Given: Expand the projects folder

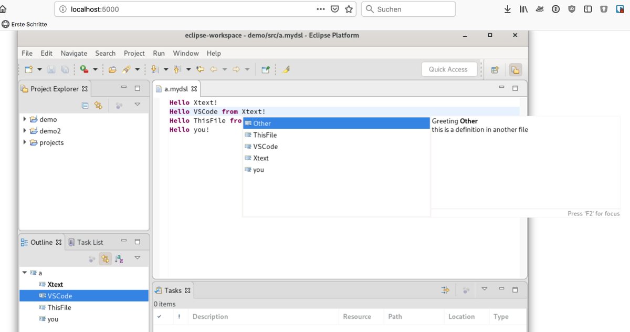Looking at the screenshot, I should coord(25,142).
